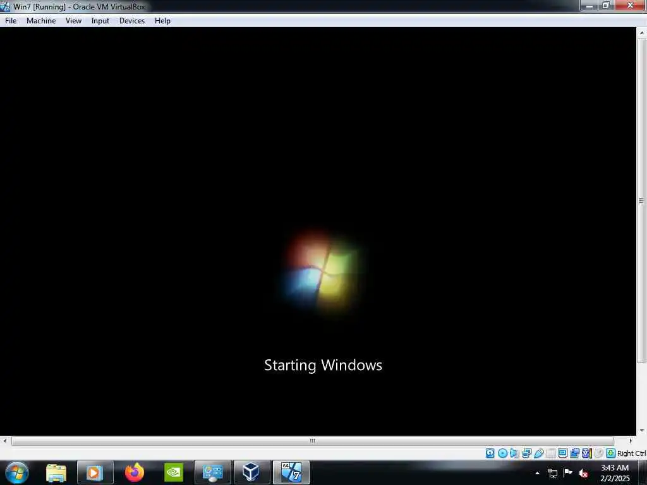Click the muted volume tray icon

pos(583,473)
